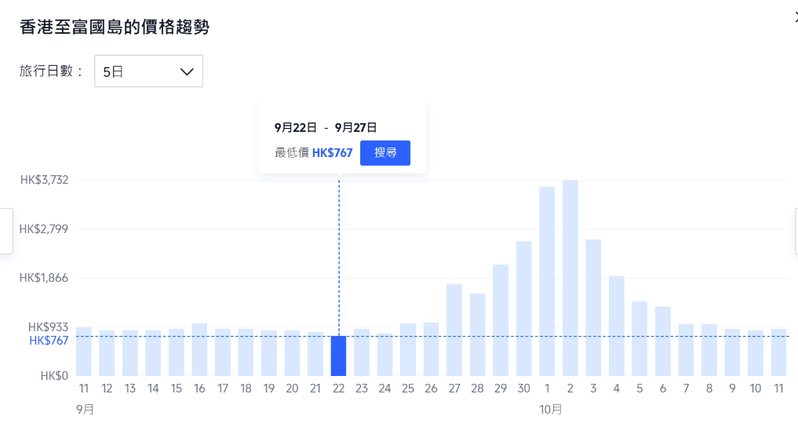
Task: Select the September 26 price bar
Action: pyautogui.click(x=431, y=349)
